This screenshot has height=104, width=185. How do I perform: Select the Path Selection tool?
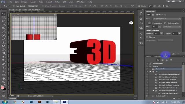pyautogui.click(x=3, y=71)
